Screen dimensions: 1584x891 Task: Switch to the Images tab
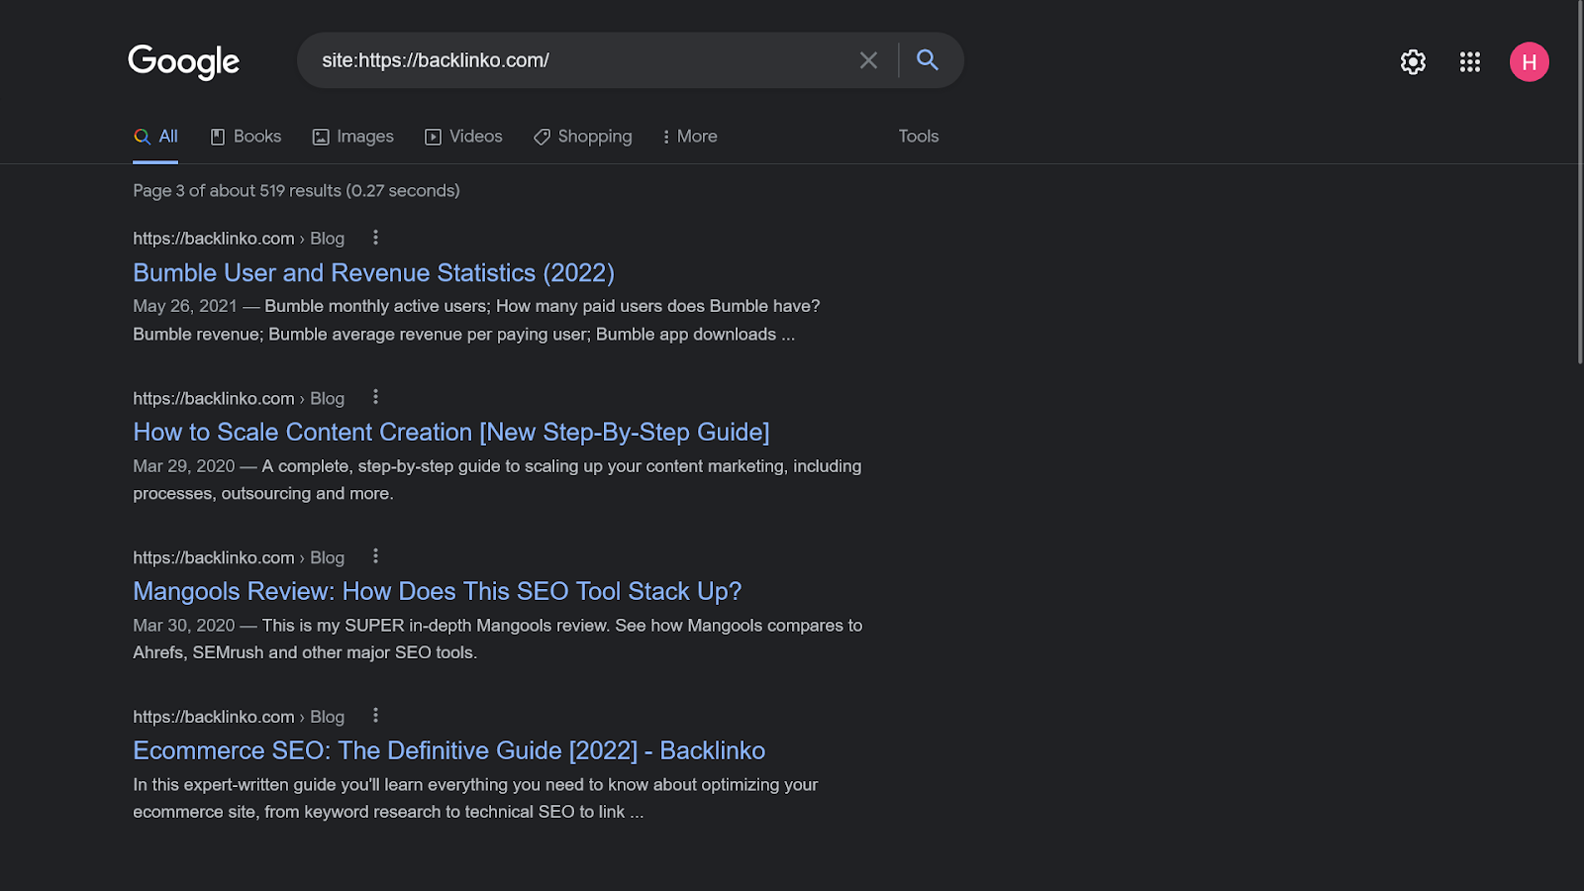point(353,137)
